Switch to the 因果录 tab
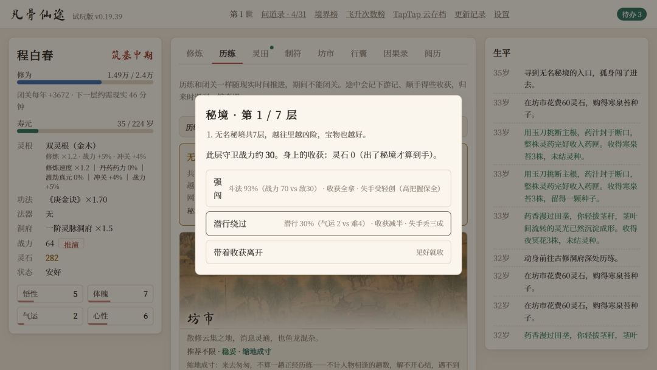The width and height of the screenshot is (657, 370). click(395, 54)
